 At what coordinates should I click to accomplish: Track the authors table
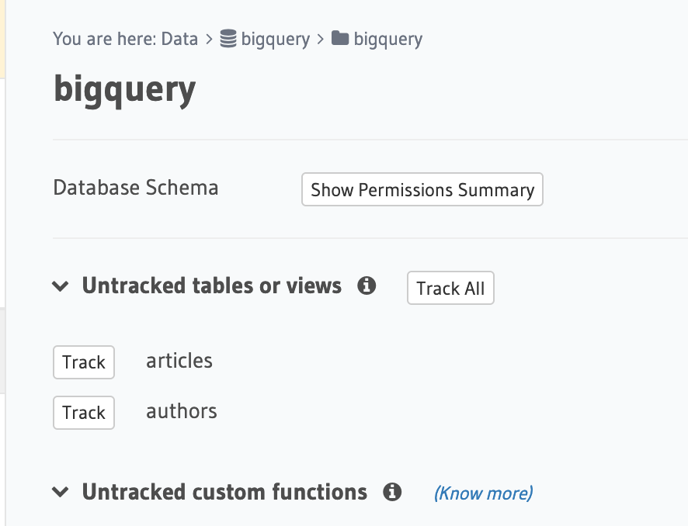point(84,412)
